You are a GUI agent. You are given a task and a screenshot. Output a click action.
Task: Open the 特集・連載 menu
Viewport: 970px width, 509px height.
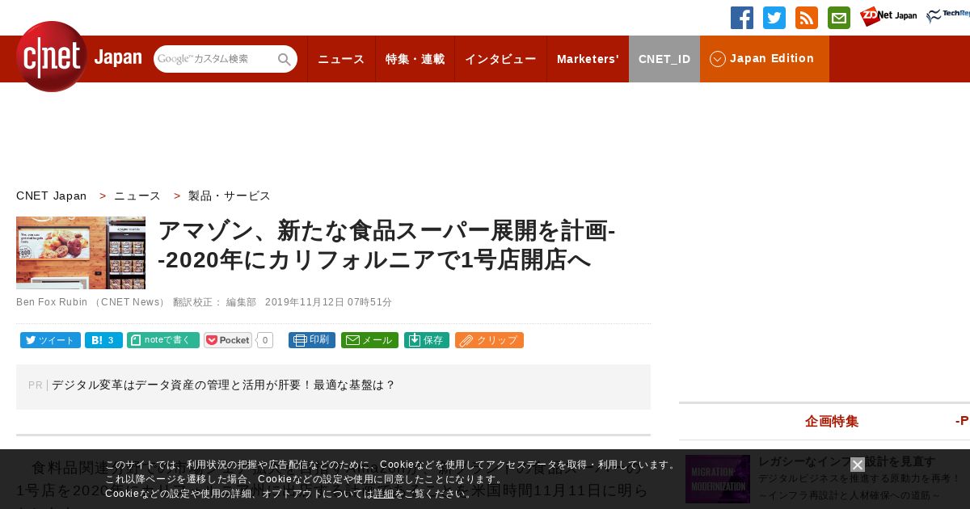point(415,59)
